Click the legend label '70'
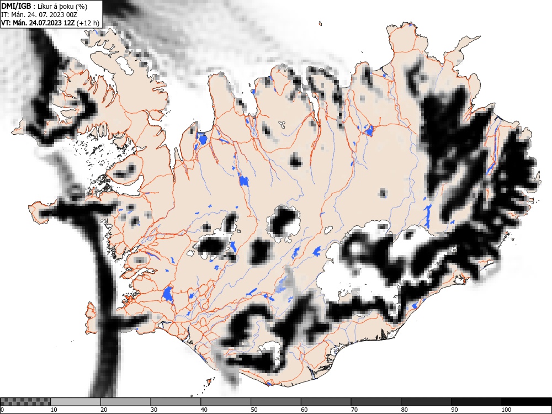Image resolution: width=552 pixels, height=414 pixels. click(x=354, y=410)
